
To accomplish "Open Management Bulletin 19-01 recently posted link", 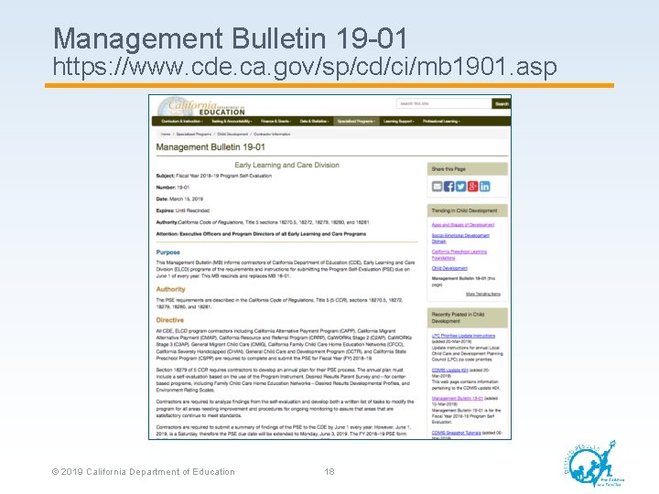I will pos(458,398).
